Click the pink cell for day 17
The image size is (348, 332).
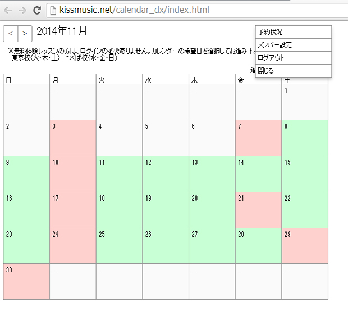click(73, 210)
